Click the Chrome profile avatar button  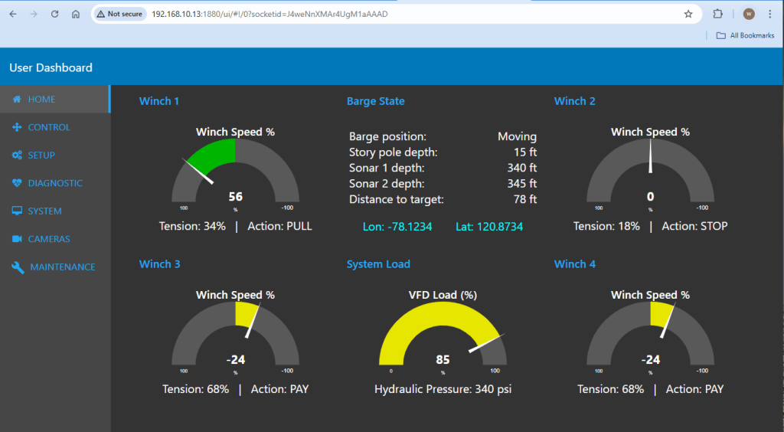[x=749, y=14]
